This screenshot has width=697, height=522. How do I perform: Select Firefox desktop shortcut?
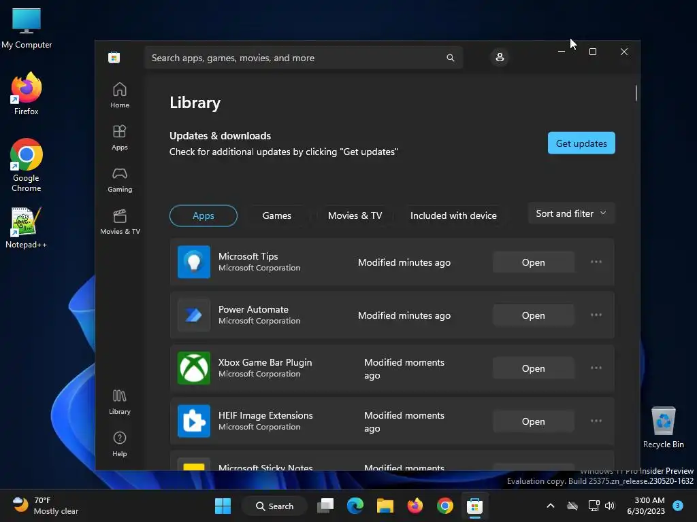pos(27,94)
